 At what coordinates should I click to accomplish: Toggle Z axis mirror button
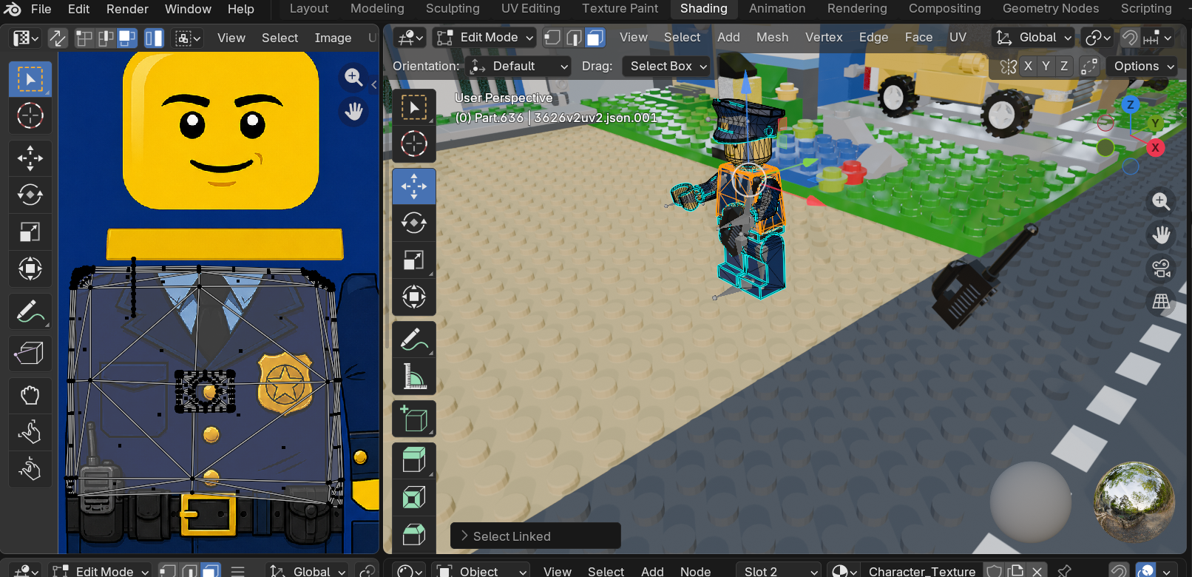tap(1064, 66)
